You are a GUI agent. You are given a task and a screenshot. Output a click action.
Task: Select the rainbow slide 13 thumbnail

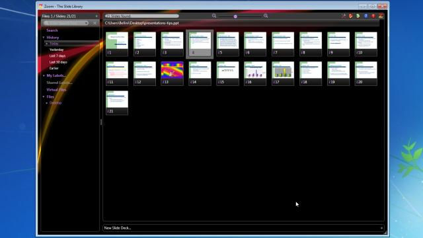[172, 73]
